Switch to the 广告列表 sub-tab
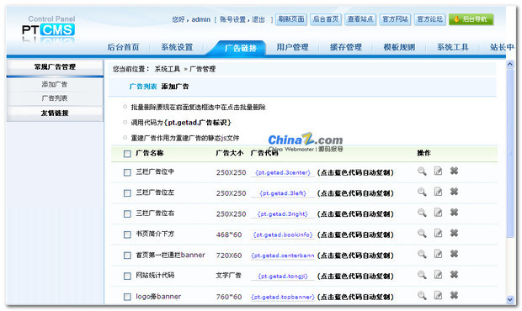522x311 pixels. point(143,87)
